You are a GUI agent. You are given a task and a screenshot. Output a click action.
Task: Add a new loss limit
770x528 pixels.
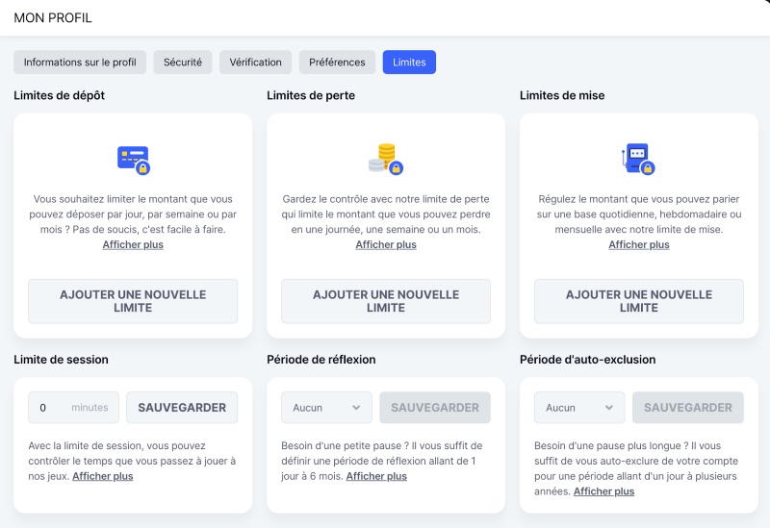[x=386, y=301]
